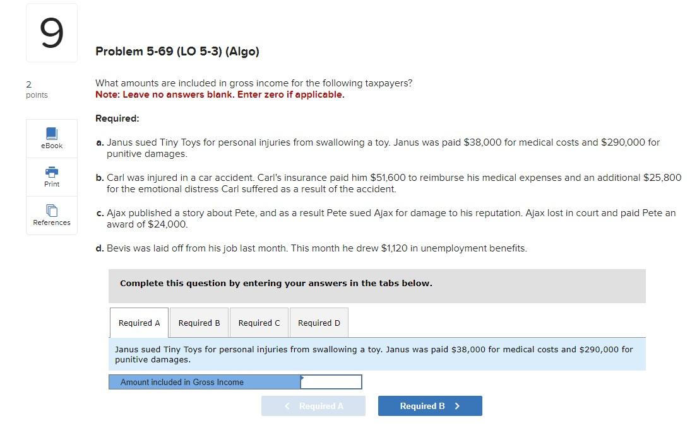Open the Required C tab
Image resolution: width=697 pixels, height=438 pixels.
tap(259, 323)
